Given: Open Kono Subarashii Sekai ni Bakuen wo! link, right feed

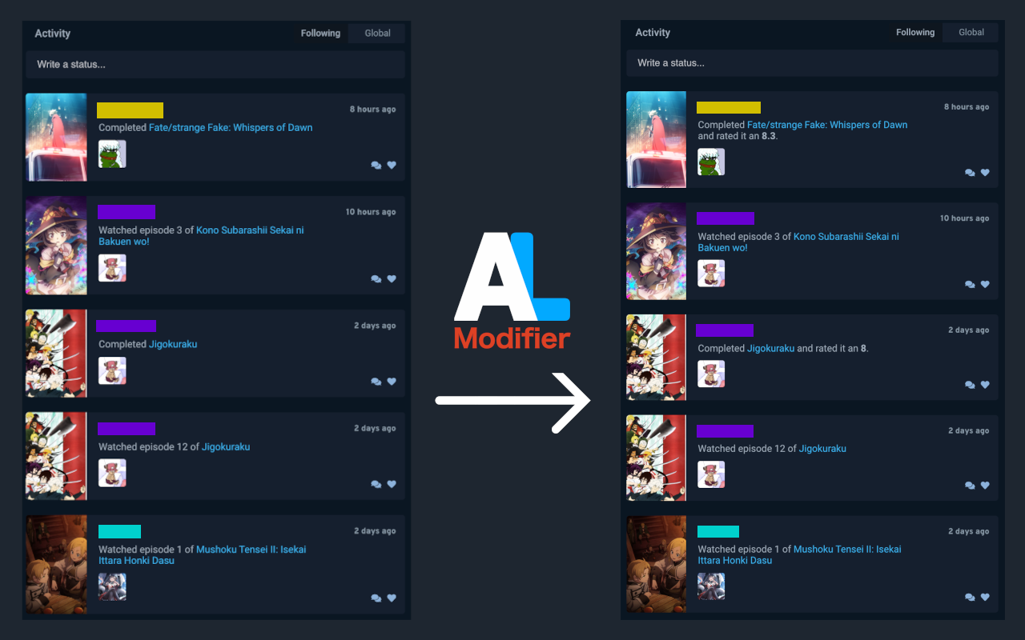Looking at the screenshot, I should [798, 242].
